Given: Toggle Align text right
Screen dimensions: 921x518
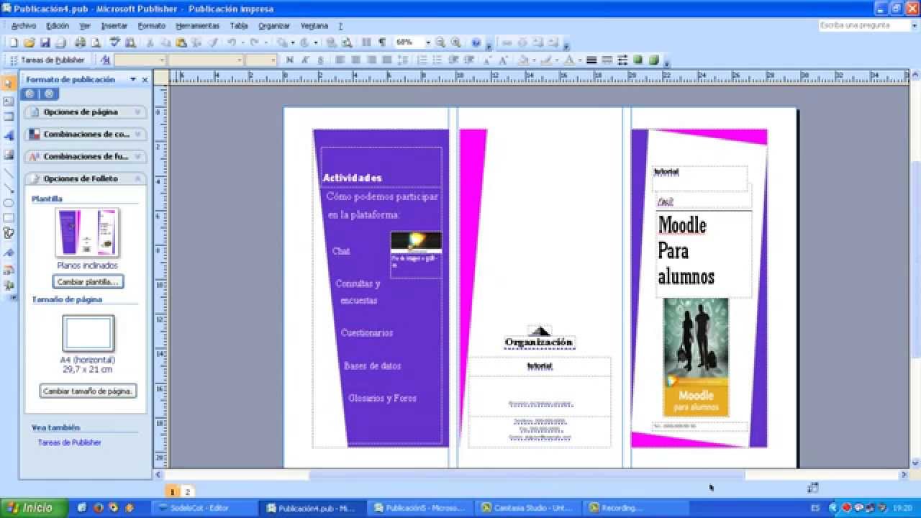Looking at the screenshot, I should point(371,60).
